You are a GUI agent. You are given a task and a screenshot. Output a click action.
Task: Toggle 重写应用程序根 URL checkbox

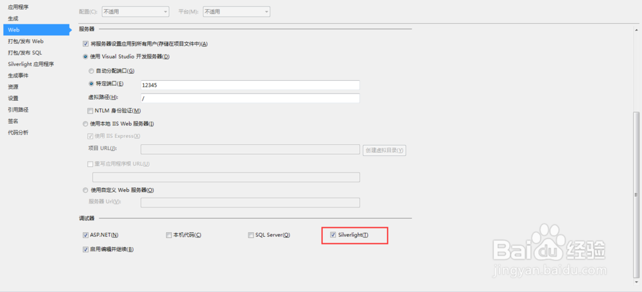click(x=90, y=164)
